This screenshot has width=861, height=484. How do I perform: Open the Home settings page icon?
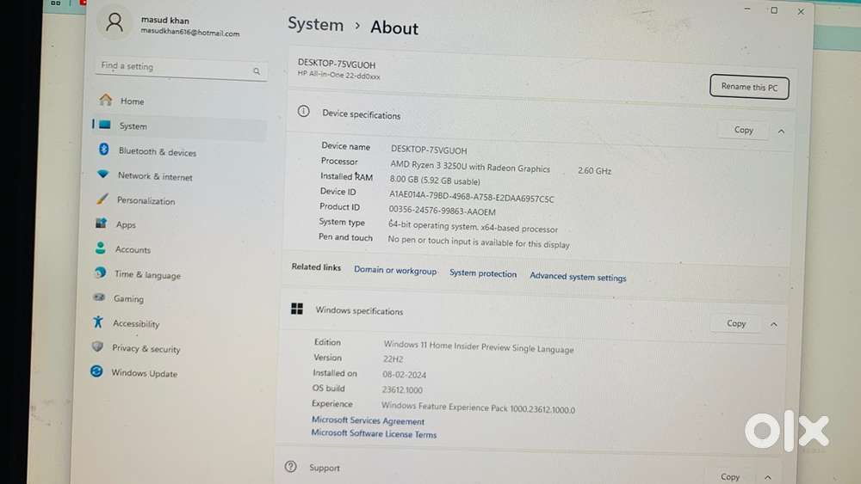coord(105,100)
